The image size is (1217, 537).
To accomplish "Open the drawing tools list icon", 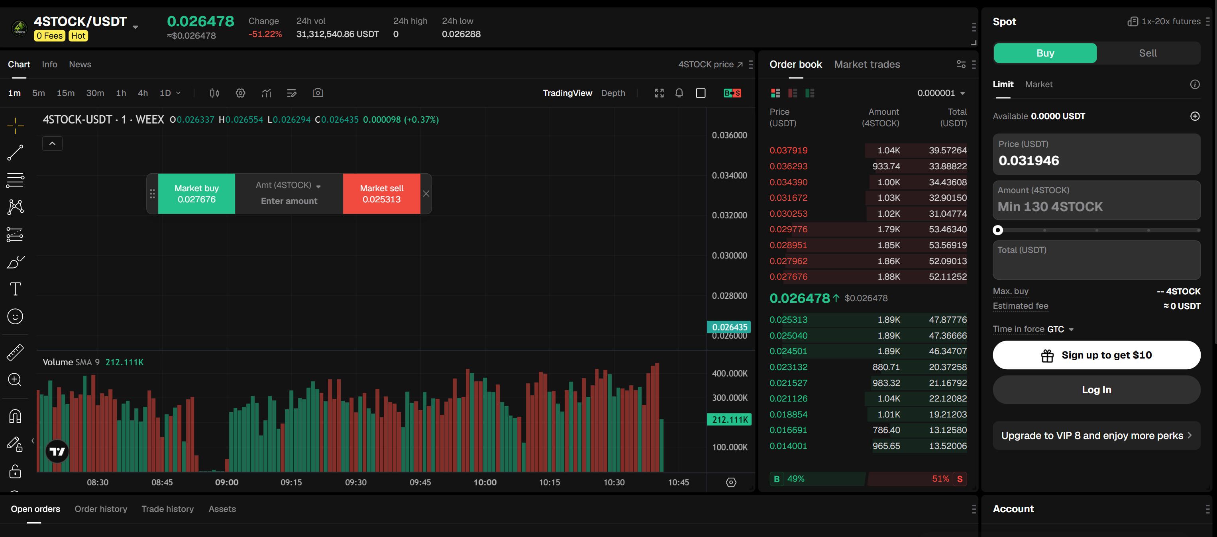I will (x=292, y=93).
